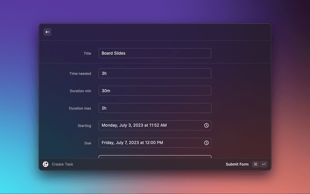Image resolution: width=310 pixels, height=194 pixels.
Task: Click the Due date field, Friday July 7
Action: [150, 143]
